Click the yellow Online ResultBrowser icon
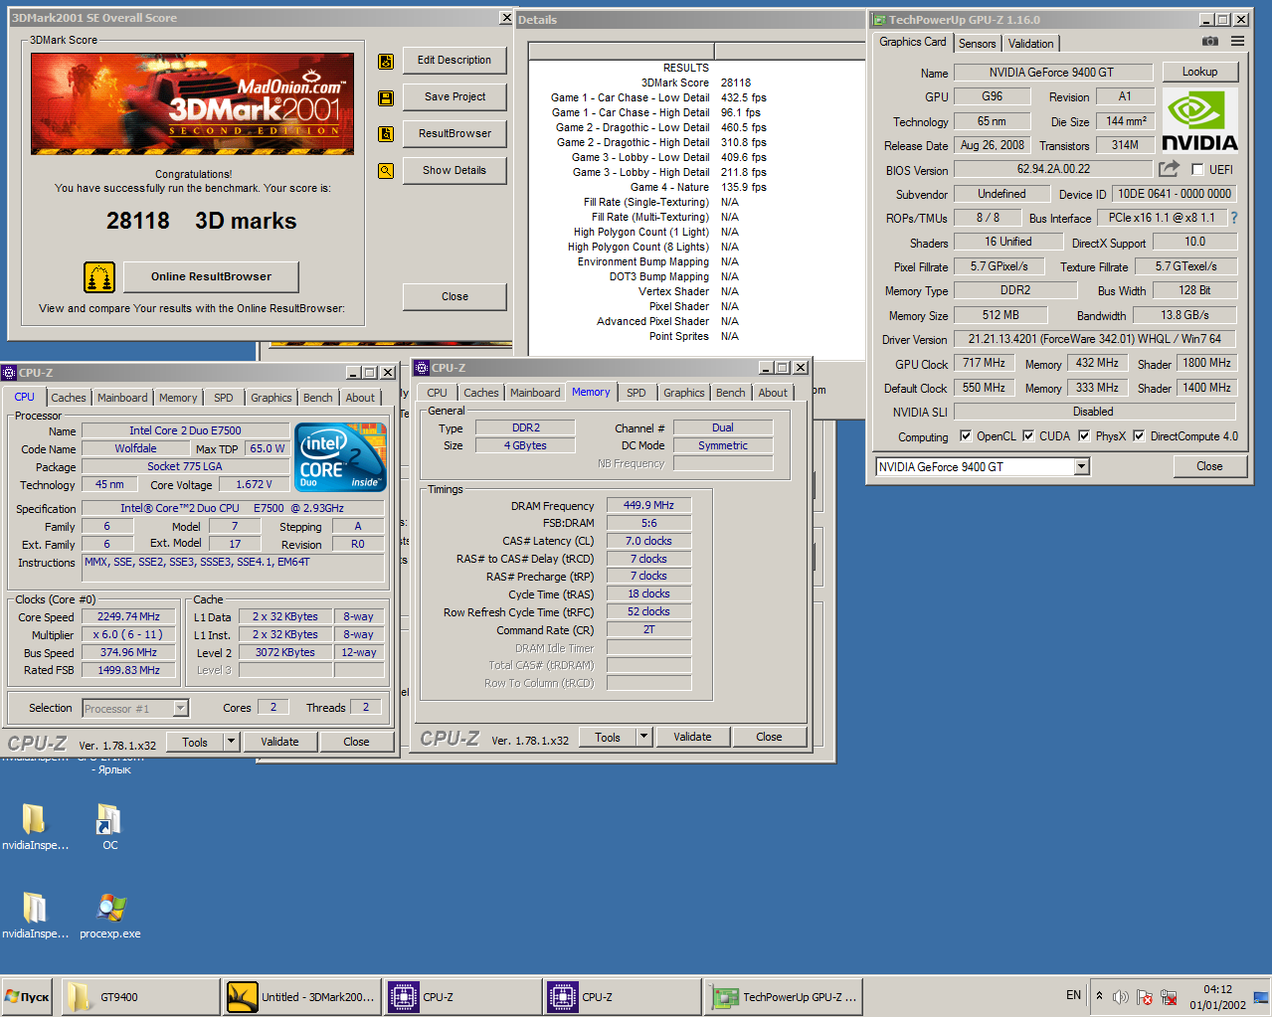Image resolution: width=1272 pixels, height=1017 pixels. (x=99, y=277)
